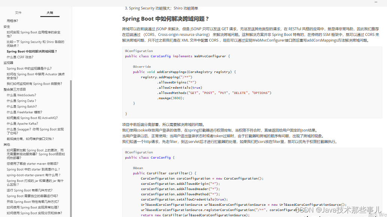This screenshot has height=217, width=387.
Task: Click the .maxAge(3600) code line
Action: pyautogui.click(x=171, y=98)
